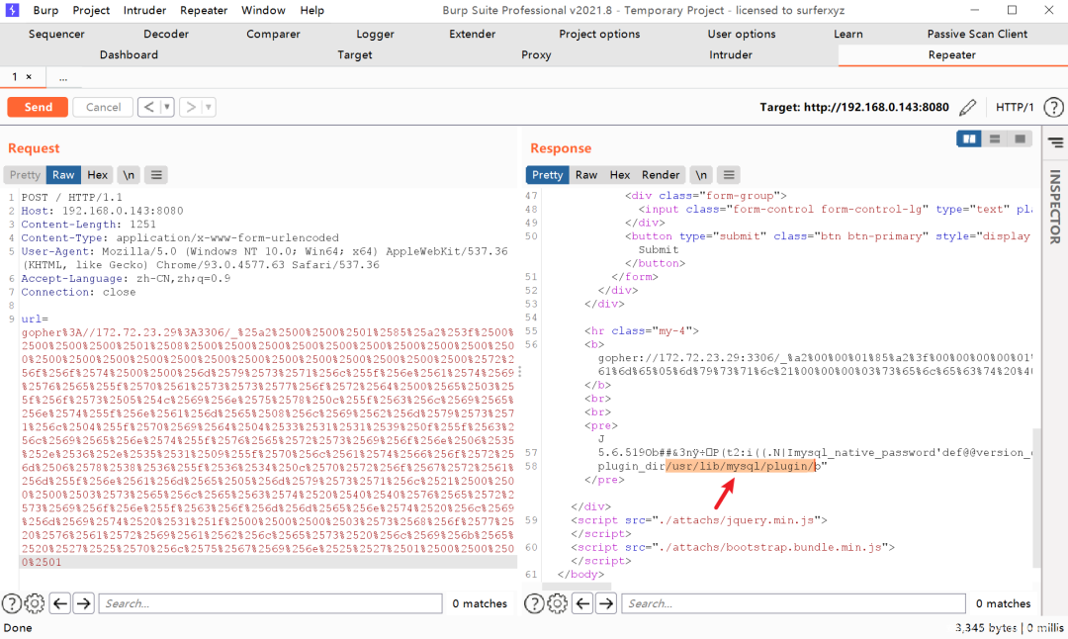Select side-by-side layout view icon

point(968,138)
